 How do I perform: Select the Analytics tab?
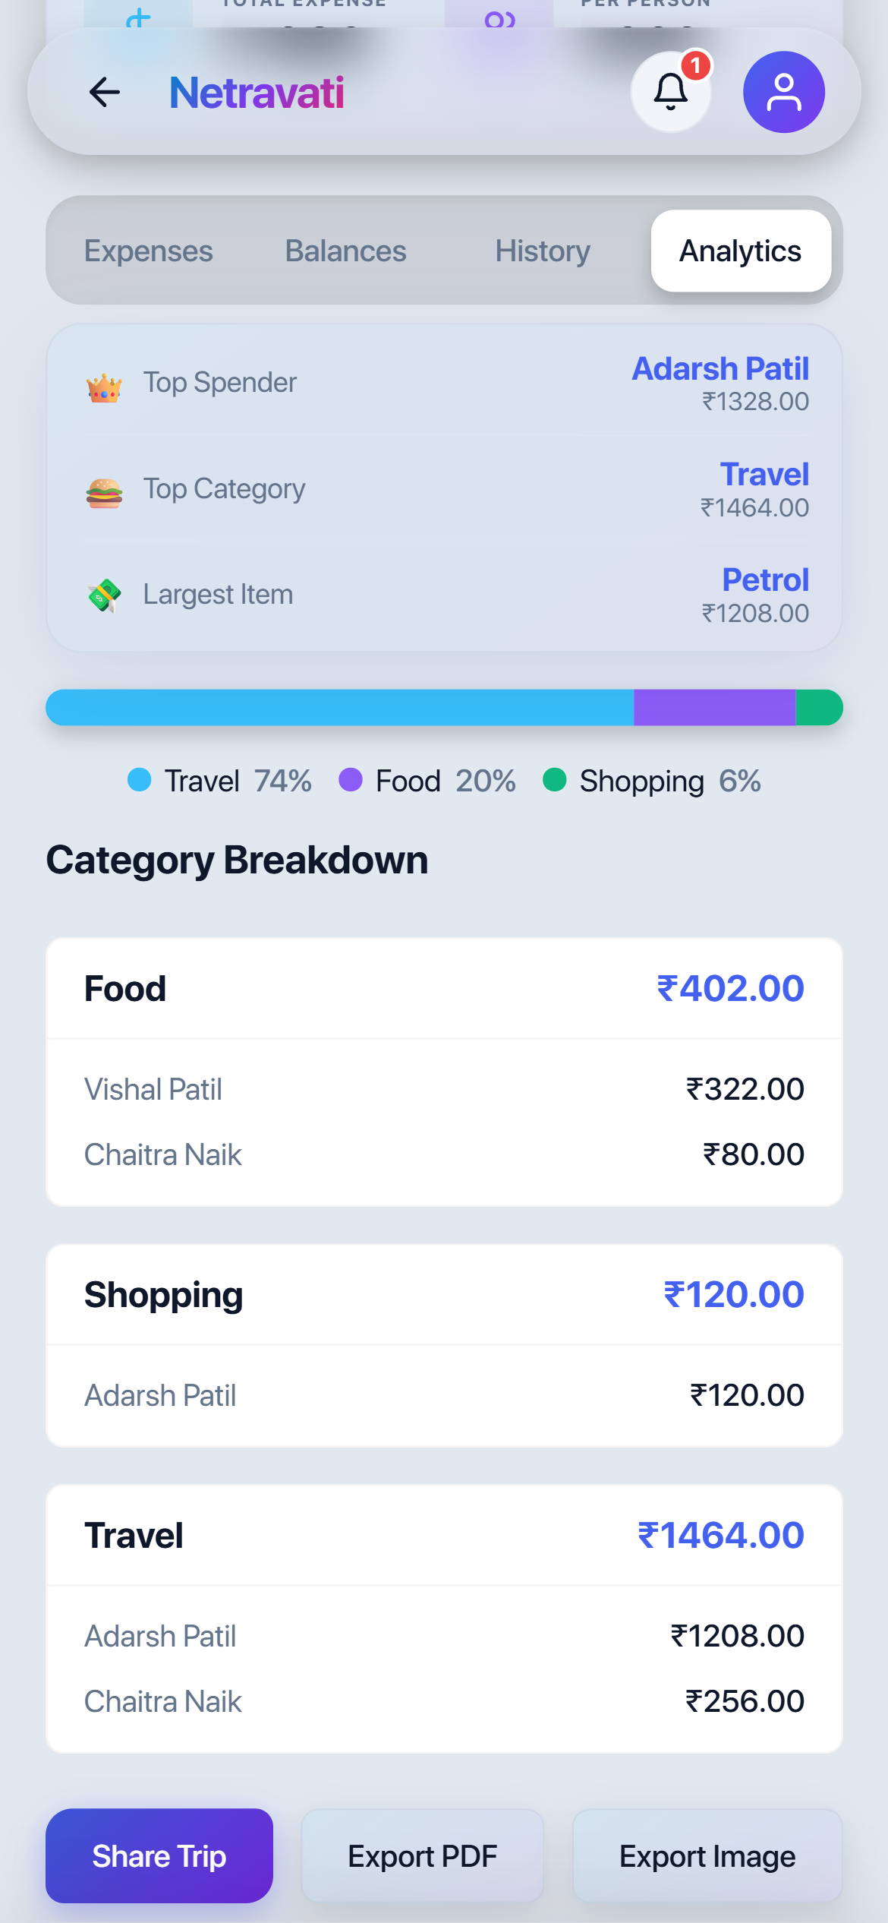pos(741,251)
